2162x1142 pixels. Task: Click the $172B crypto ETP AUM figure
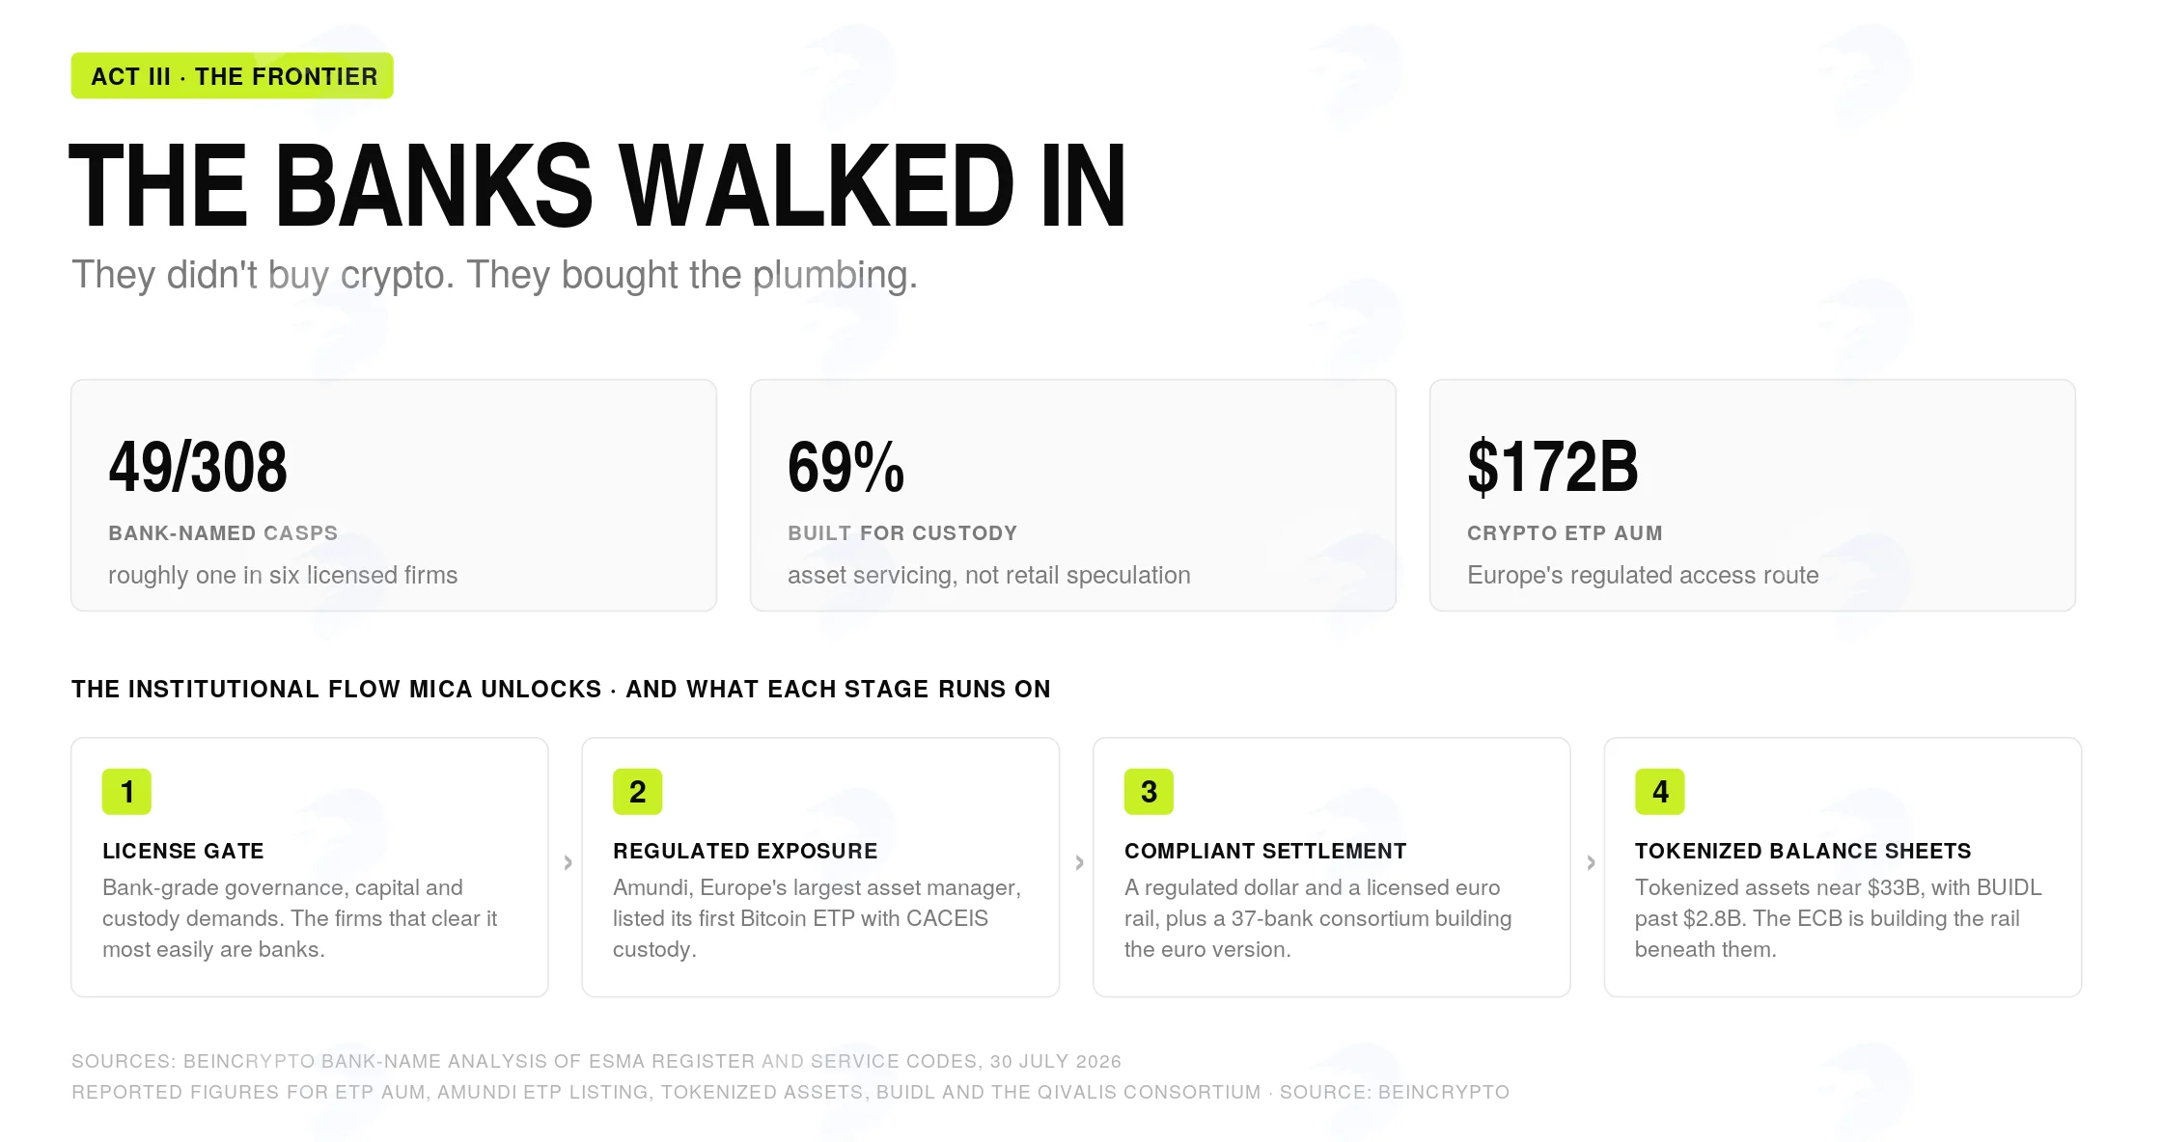coord(1553,467)
